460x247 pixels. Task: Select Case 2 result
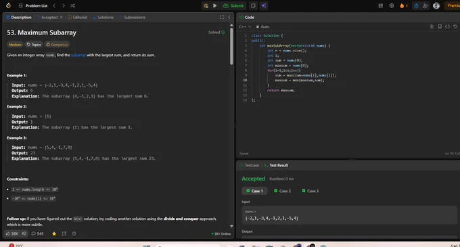283,191
